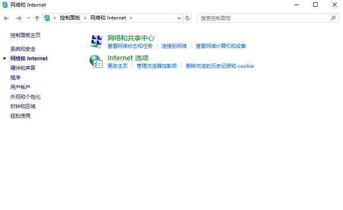The image size is (343, 210).
Task: Select 网络和 Internet in the sidebar
Action: tap(29, 59)
